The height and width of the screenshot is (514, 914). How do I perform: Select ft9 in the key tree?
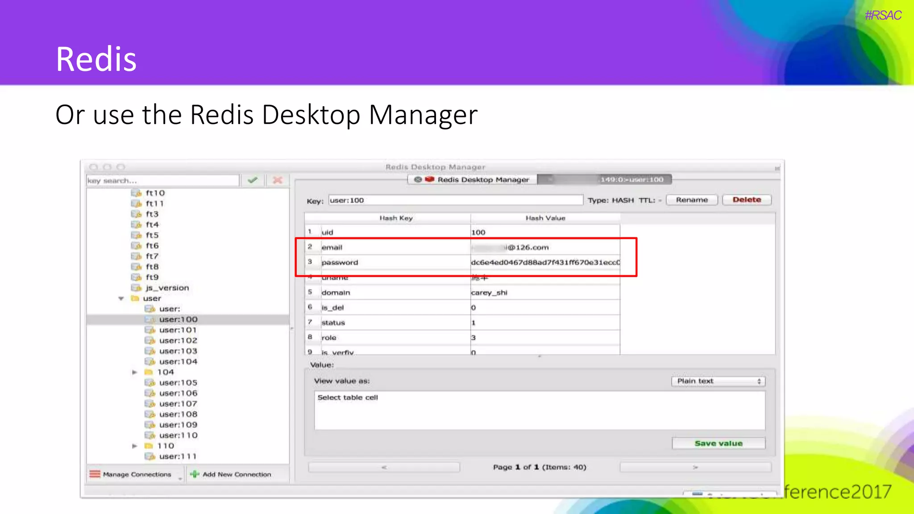(x=152, y=277)
